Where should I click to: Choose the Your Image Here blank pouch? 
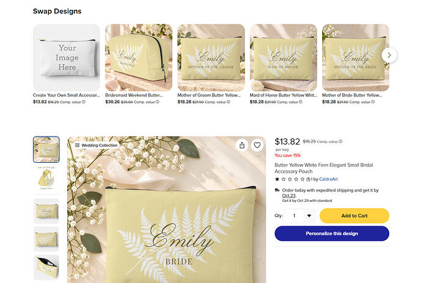pos(67,58)
